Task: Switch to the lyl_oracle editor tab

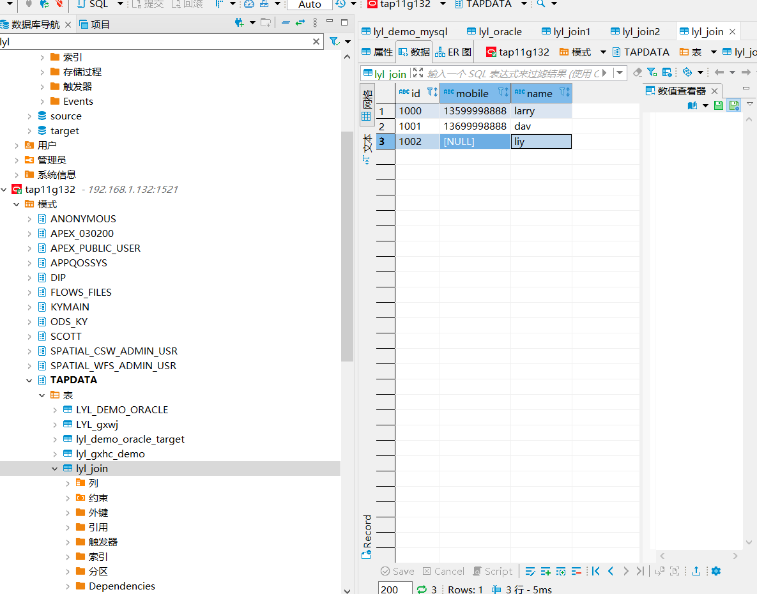Action: tap(494, 31)
